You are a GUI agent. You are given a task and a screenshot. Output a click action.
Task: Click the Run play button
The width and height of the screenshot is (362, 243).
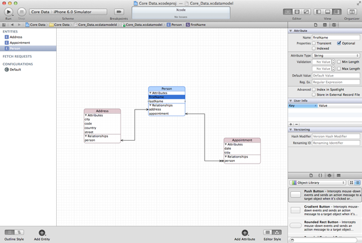(8, 12)
